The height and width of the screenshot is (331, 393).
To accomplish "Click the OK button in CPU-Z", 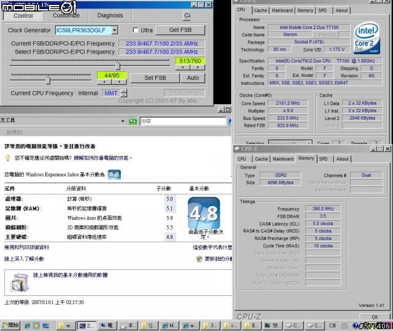I will point(375,317).
